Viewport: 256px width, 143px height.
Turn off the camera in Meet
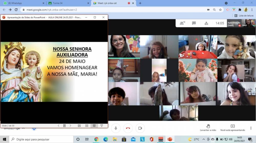(140, 128)
